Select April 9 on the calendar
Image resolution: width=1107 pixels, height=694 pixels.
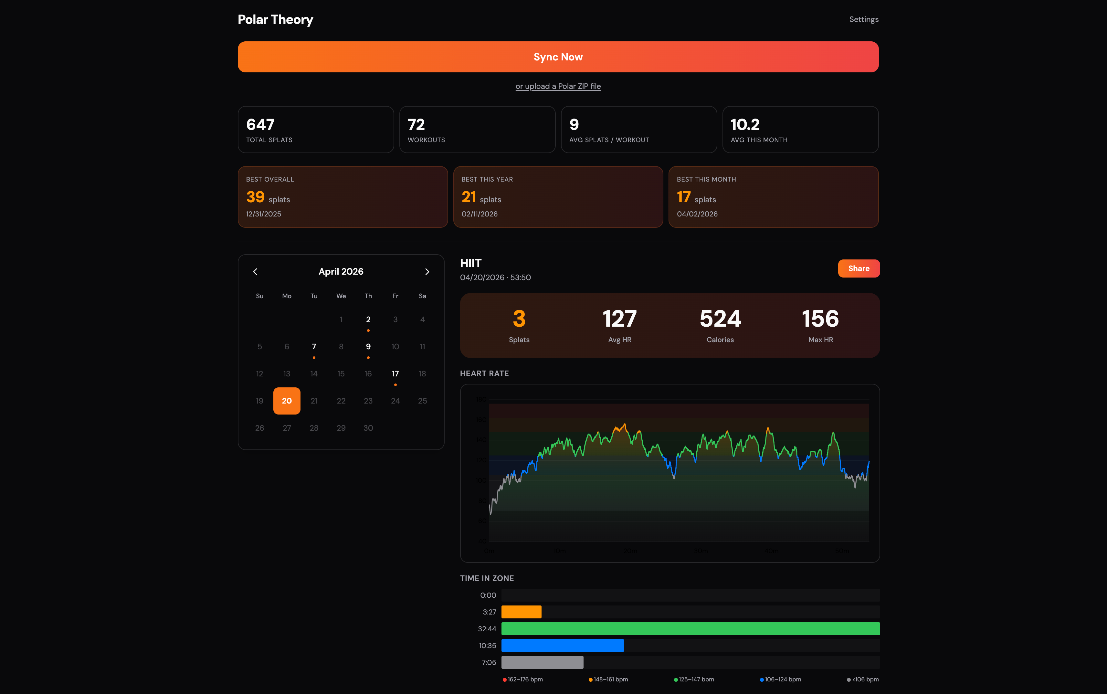pos(368,347)
